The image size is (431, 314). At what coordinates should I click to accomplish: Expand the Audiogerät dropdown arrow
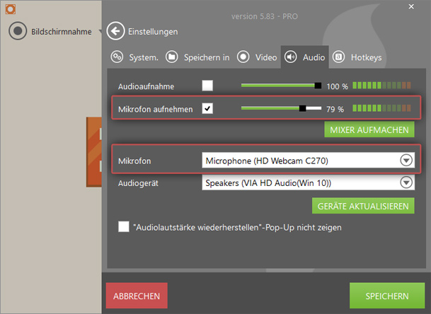click(x=406, y=182)
